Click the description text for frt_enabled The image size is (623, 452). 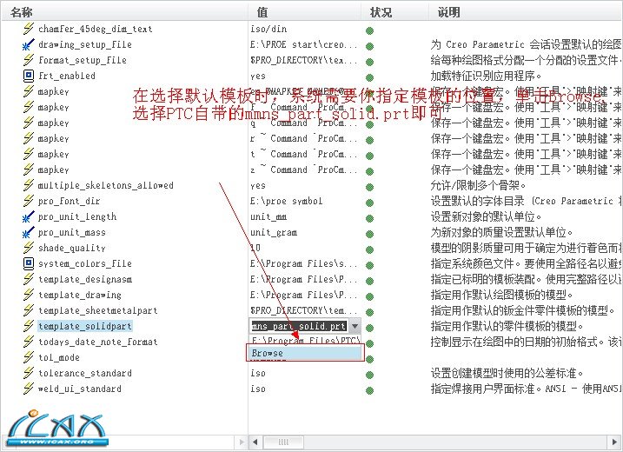(x=486, y=76)
